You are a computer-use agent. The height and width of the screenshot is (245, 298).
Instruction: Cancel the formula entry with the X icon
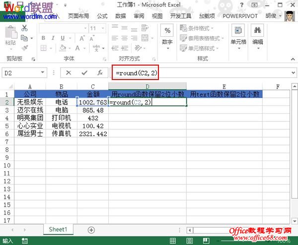69,73
